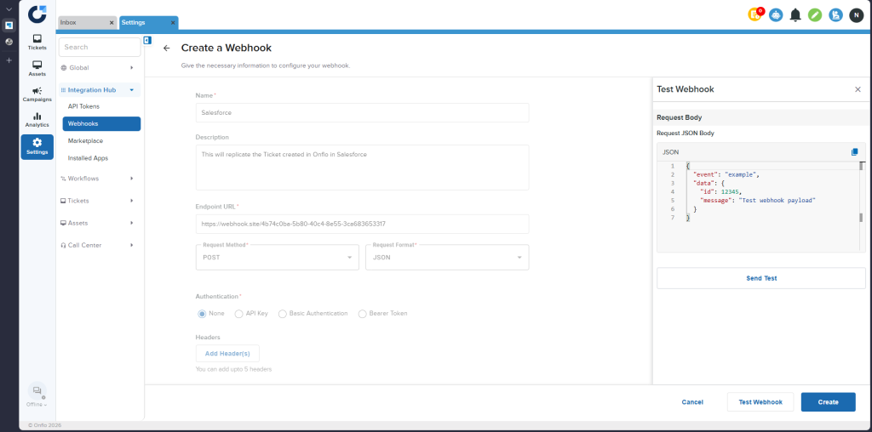
Task: Click the Add Header(s) button
Action: click(227, 354)
